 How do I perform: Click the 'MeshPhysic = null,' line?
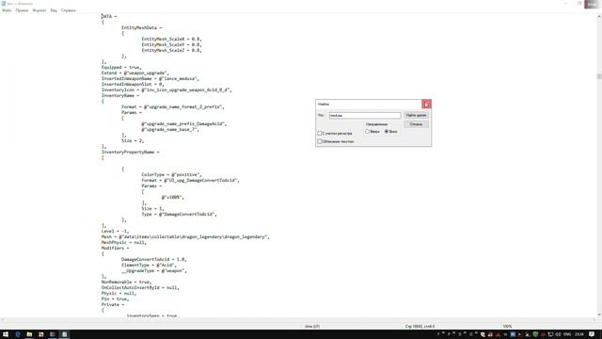[x=124, y=243]
